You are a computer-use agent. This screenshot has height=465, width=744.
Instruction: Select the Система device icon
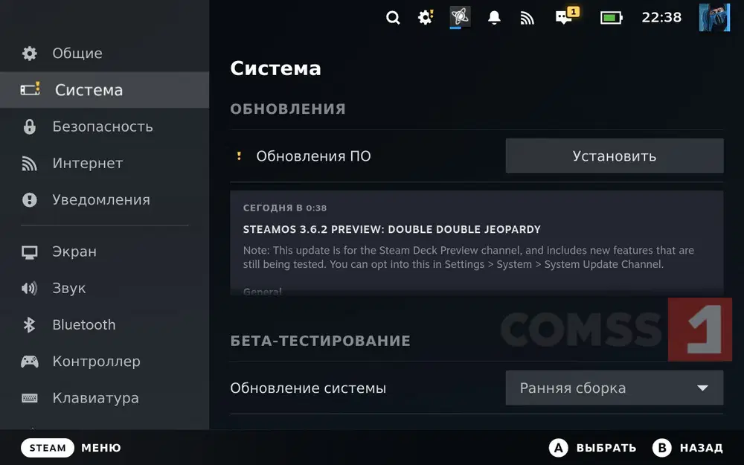pyautogui.click(x=30, y=89)
